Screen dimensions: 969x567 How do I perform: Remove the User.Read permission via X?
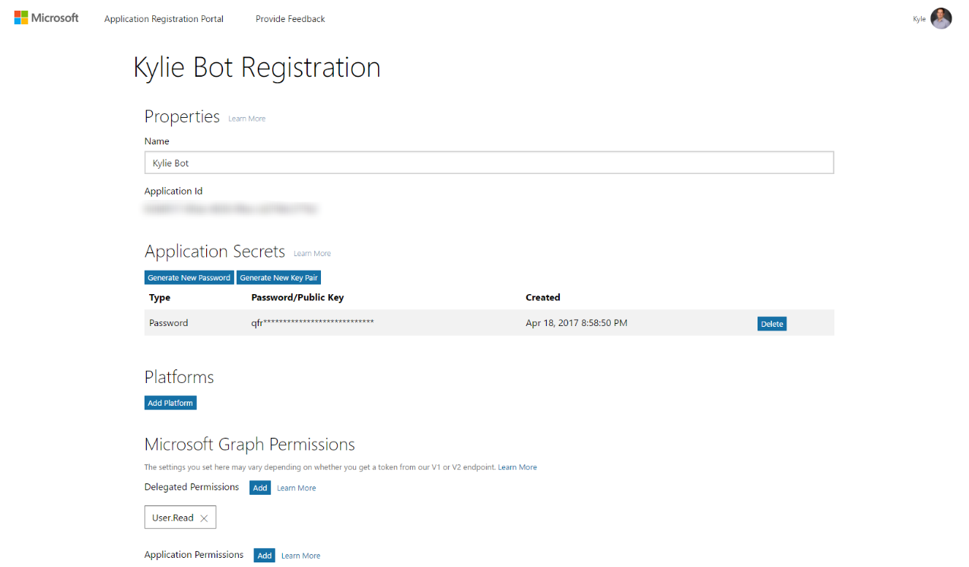tap(204, 518)
